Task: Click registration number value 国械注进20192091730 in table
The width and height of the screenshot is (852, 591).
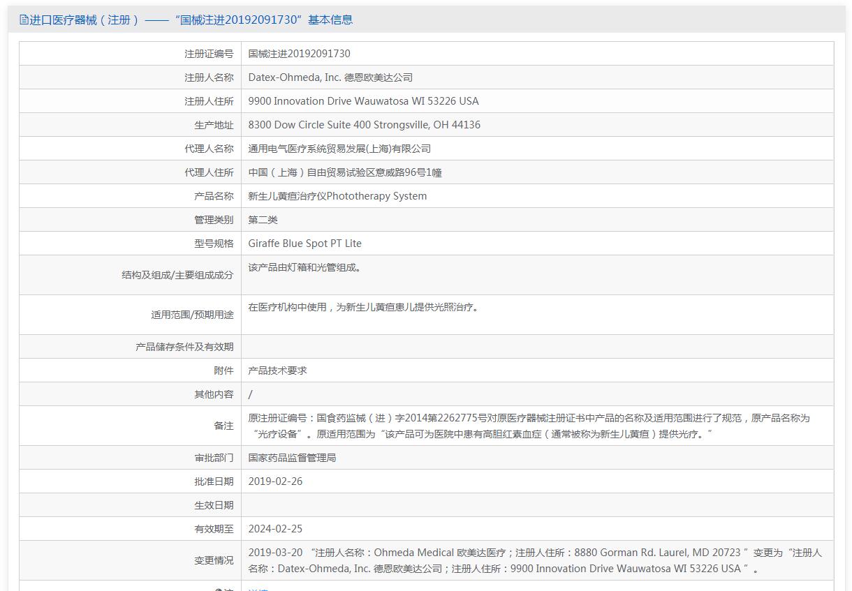Action: [300, 54]
